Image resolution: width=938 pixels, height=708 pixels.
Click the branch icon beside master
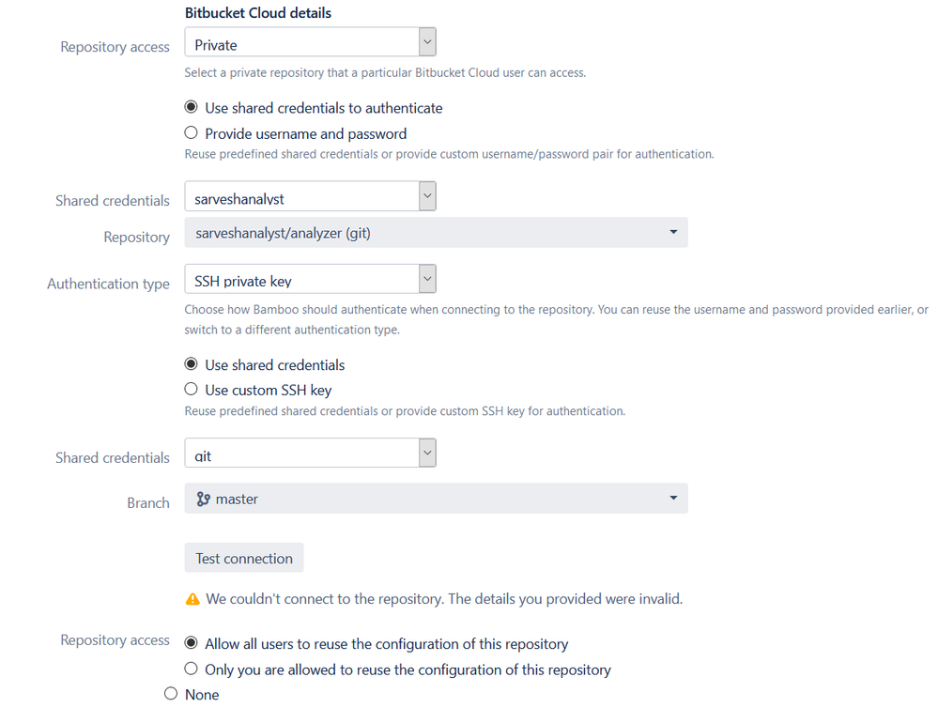click(x=204, y=499)
